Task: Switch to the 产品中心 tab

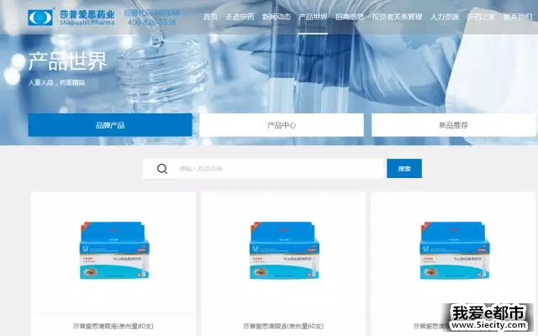Action: [282, 125]
